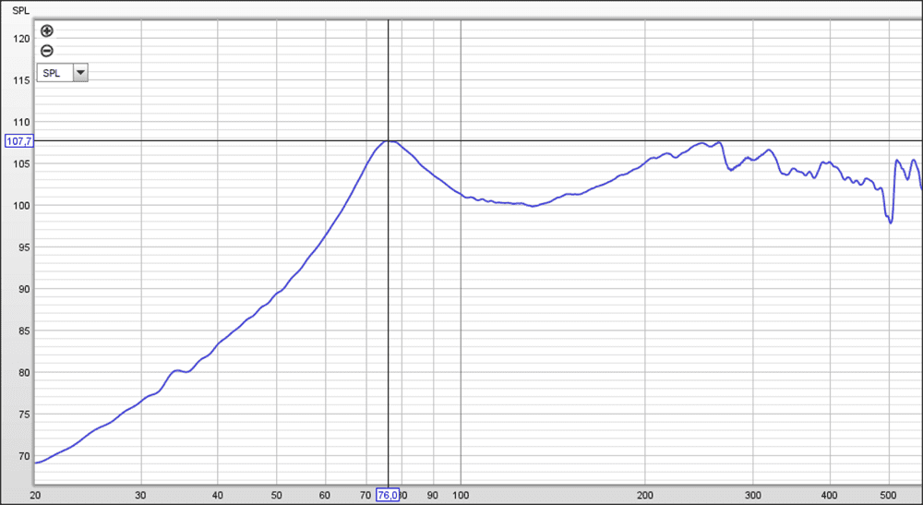Click the 500 label on the frequency axis

tap(889, 495)
